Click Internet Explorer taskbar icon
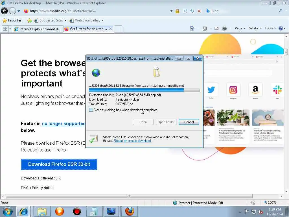Screen dimensions: 289x217 24,211
